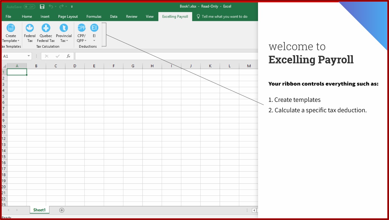
Task: Open the File menu
Action: point(8,17)
